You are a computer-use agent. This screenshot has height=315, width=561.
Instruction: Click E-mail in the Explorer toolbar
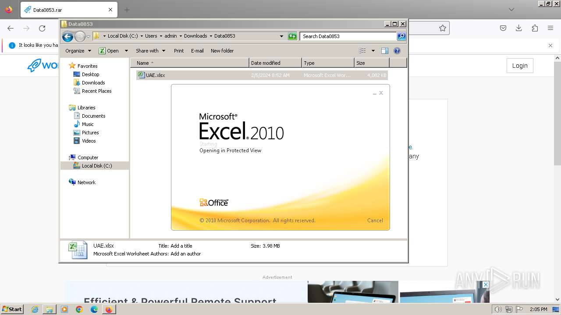tap(197, 51)
